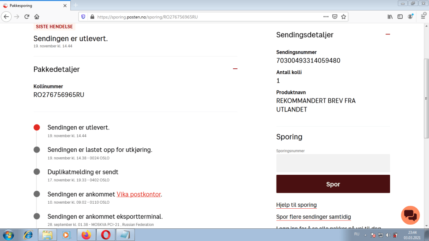Open the Firefox Library icon
This screenshot has height=241, width=429.
[x=390, y=17]
